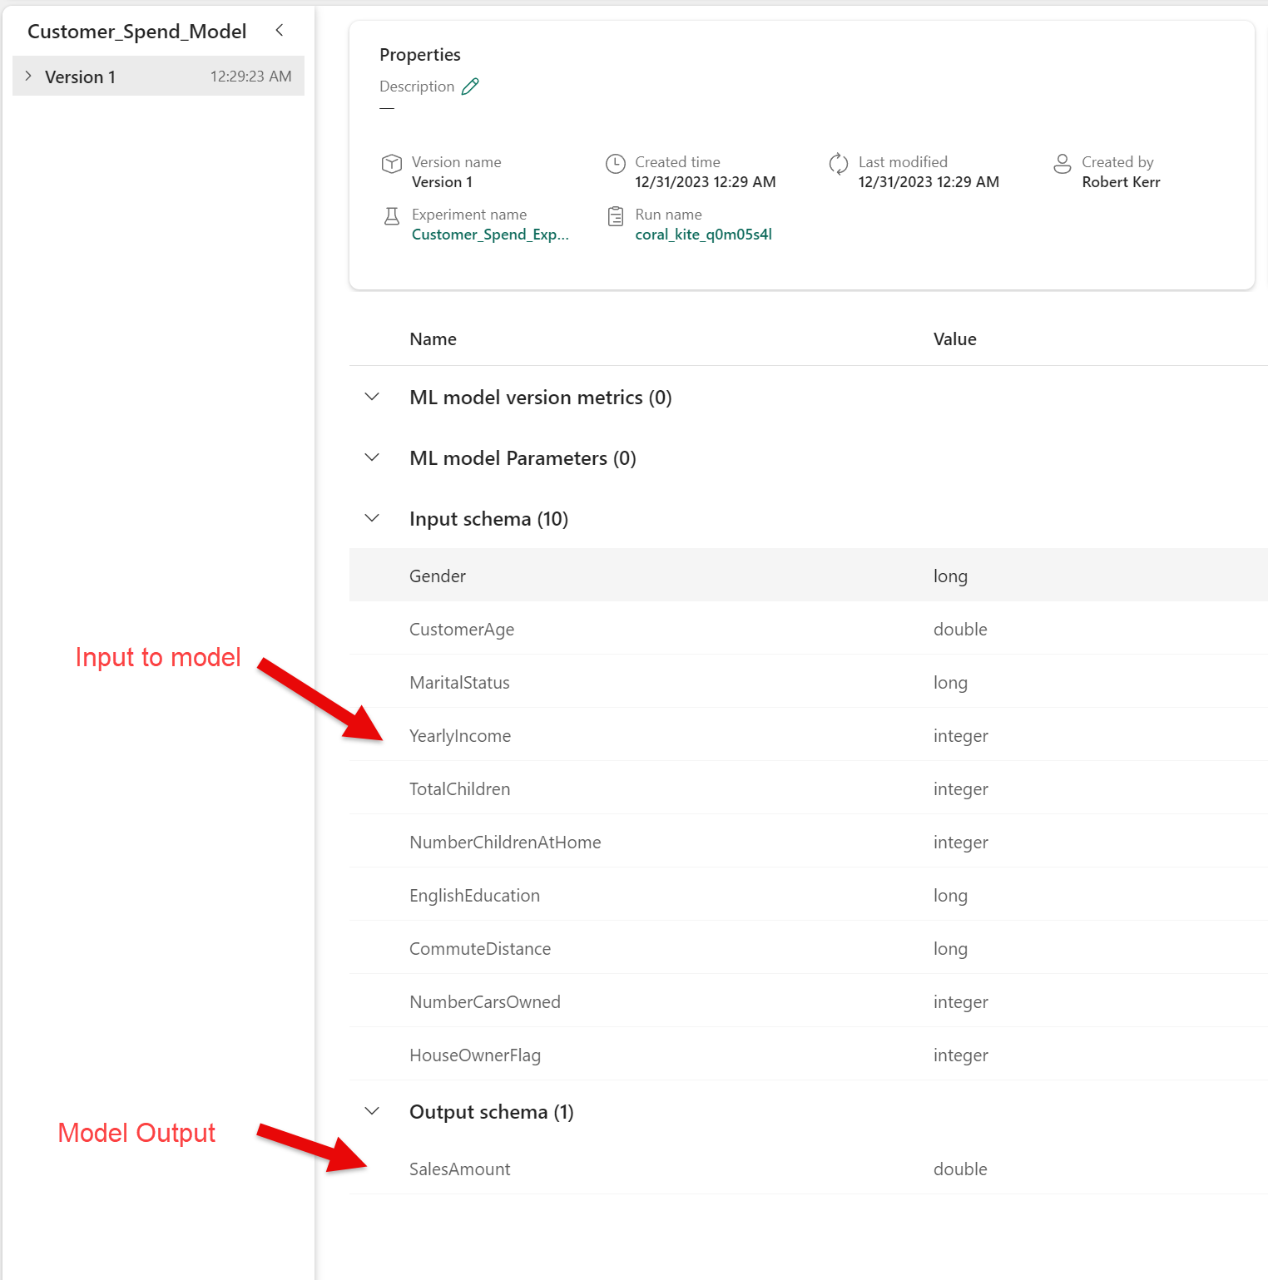Collapse the left panel with the chevron arrow
The height and width of the screenshot is (1280, 1268).
pos(280,31)
